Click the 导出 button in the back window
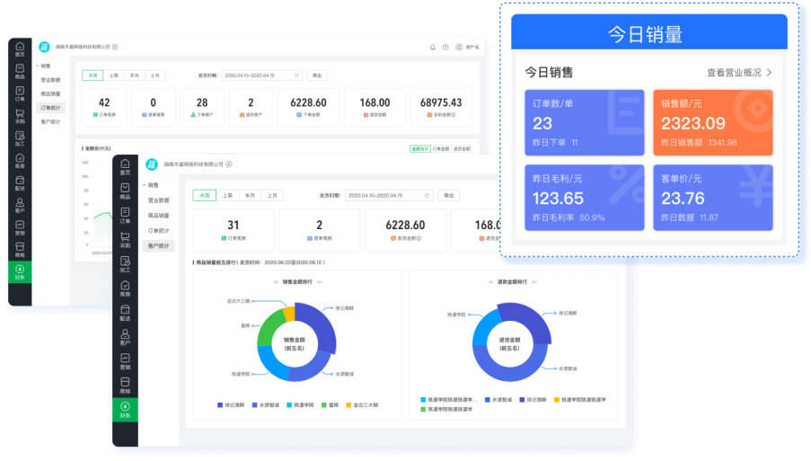The height and width of the screenshot is (461, 811). (316, 75)
